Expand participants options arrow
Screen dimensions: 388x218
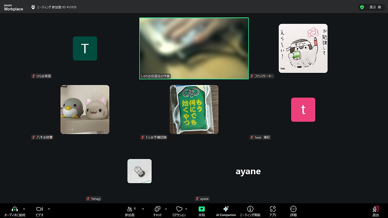[x=143, y=209]
